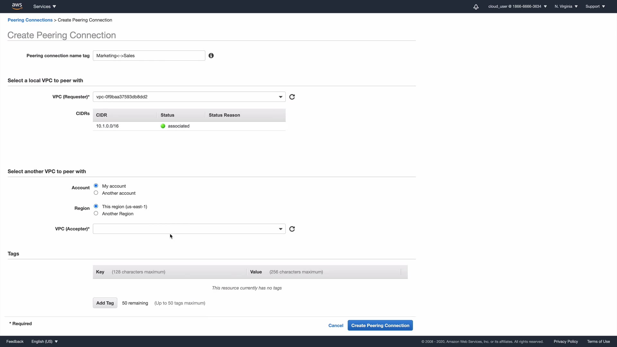Image resolution: width=617 pixels, height=347 pixels.
Task: Open the Support menu
Action: (595, 6)
